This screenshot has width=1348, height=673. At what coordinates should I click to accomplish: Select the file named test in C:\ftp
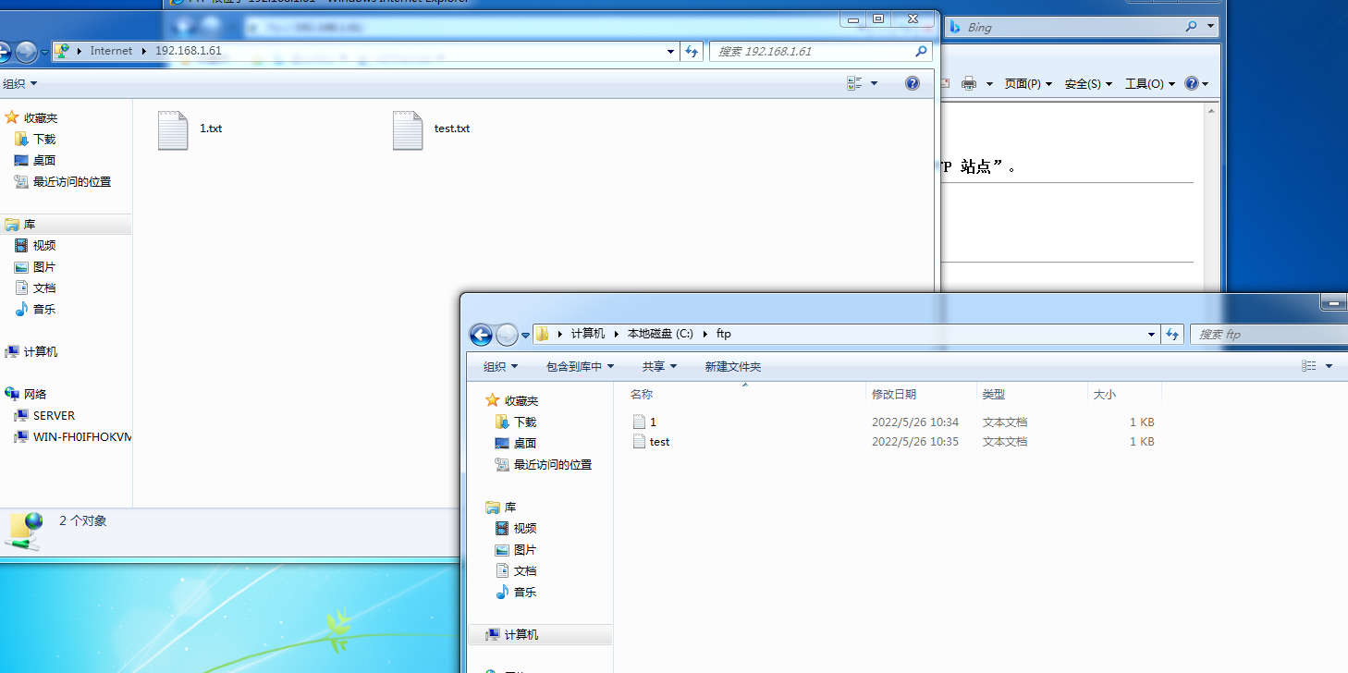pos(651,442)
